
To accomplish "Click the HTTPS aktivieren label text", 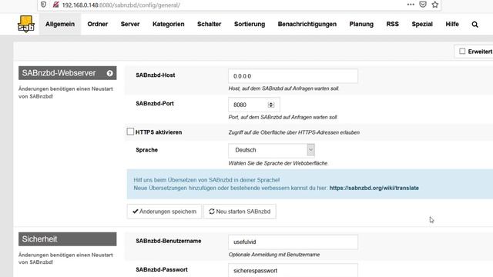I will click(159, 132).
